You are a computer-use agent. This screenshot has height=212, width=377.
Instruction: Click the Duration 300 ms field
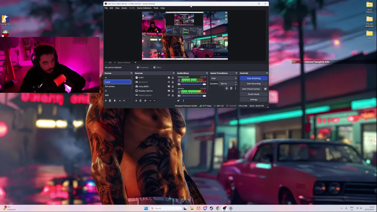click(227, 84)
